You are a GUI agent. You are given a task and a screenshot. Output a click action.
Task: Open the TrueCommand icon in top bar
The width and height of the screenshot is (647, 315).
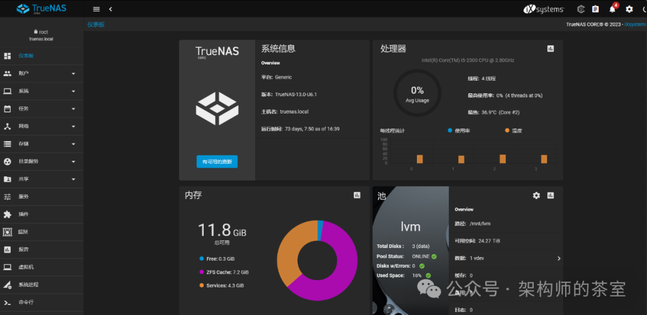pos(581,9)
